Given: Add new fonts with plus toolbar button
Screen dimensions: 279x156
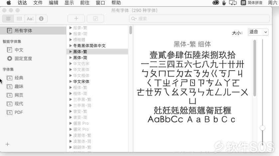Looking at the screenshot, I should 76,19.
